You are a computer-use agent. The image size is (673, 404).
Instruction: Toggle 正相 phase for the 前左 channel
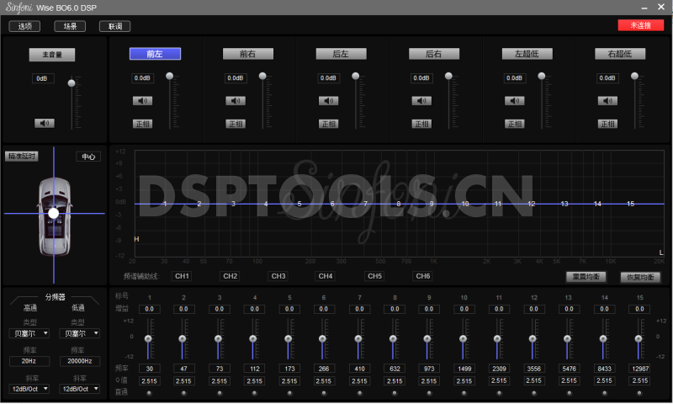coord(142,124)
